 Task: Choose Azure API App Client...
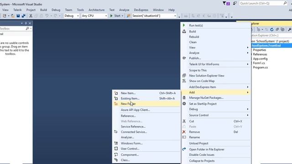(146, 110)
